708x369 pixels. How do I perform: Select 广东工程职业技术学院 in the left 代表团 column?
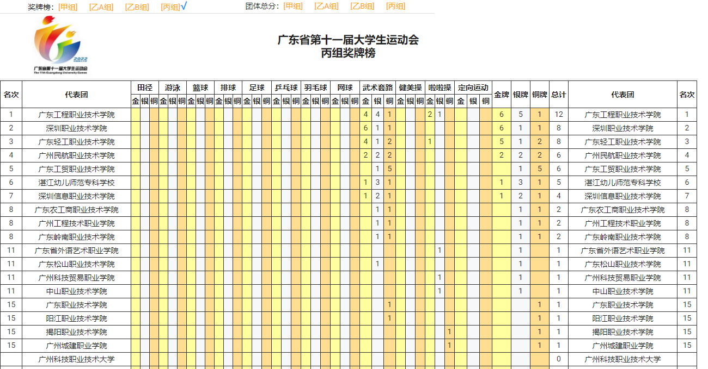coord(76,115)
